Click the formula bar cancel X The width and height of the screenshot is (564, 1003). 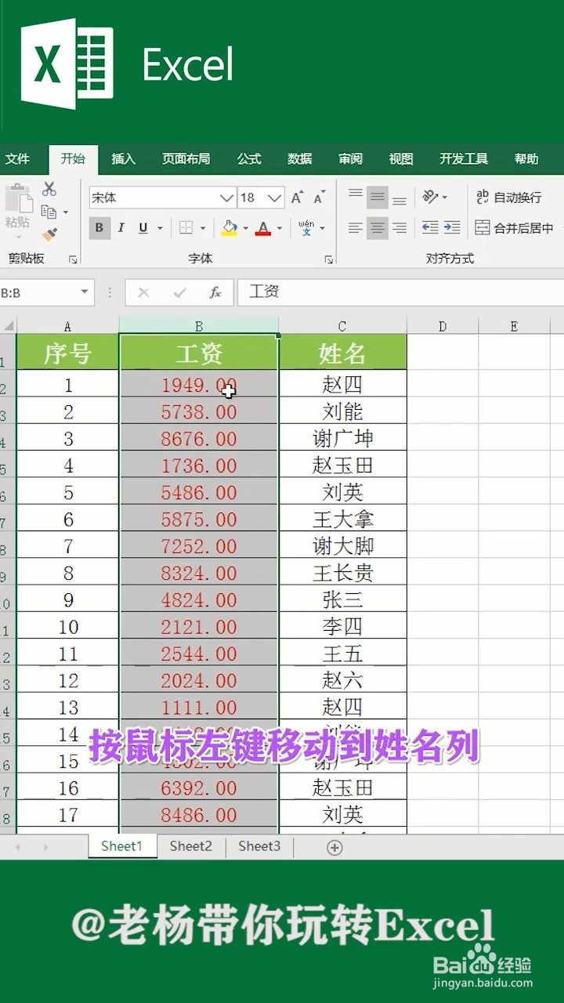tap(143, 292)
